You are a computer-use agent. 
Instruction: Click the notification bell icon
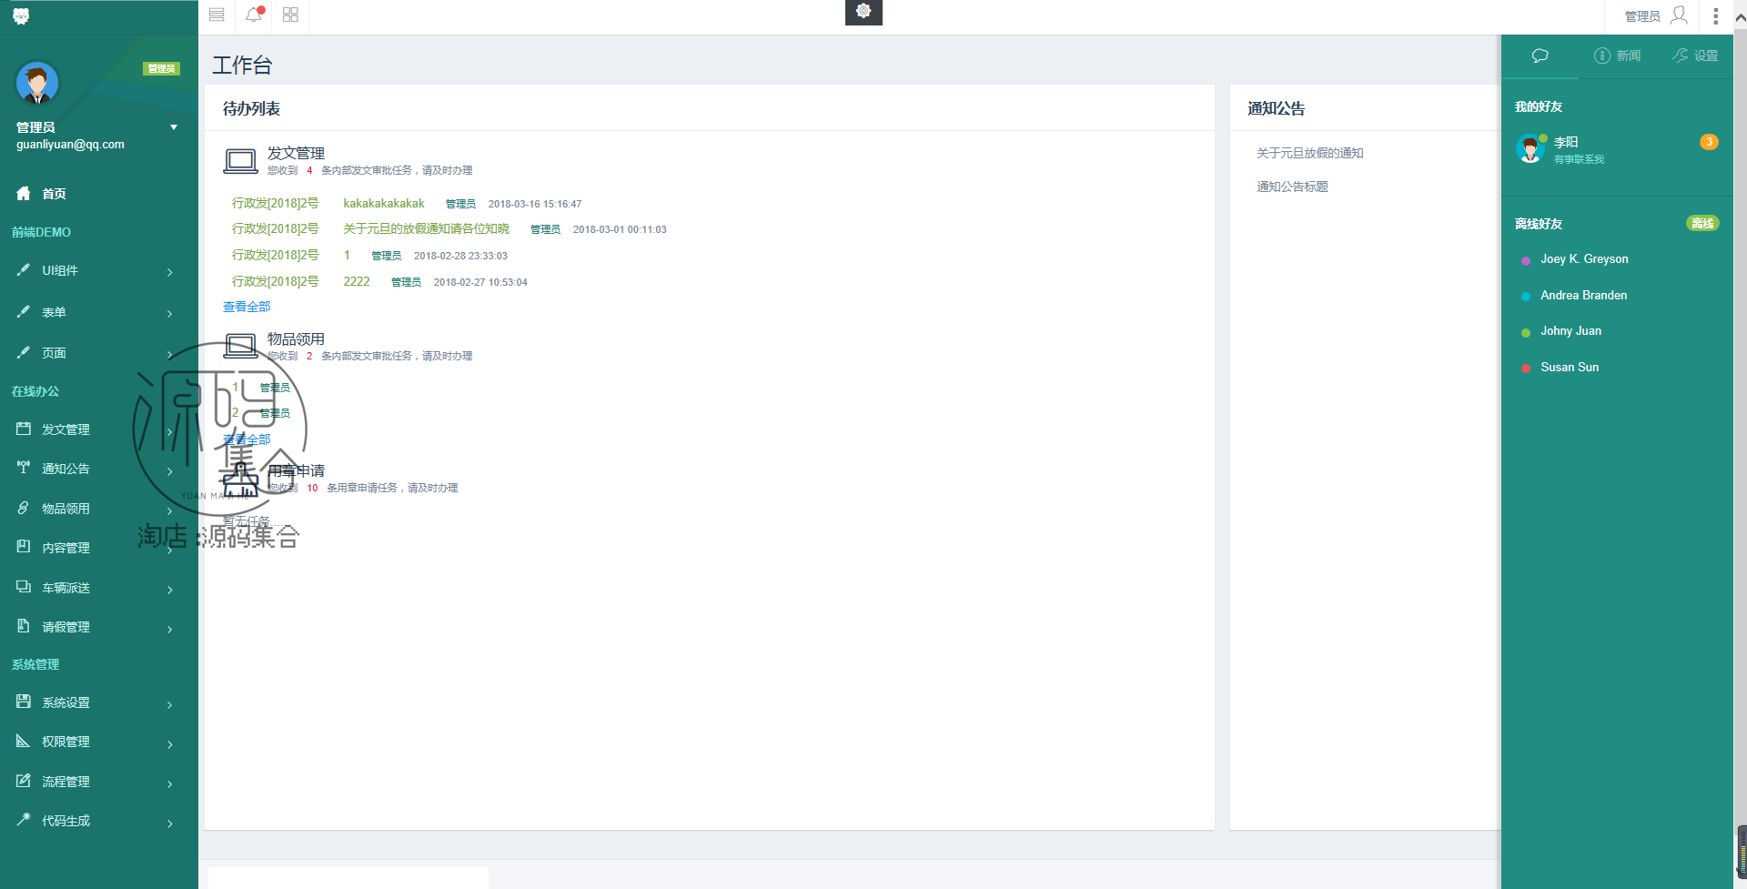pos(254,15)
